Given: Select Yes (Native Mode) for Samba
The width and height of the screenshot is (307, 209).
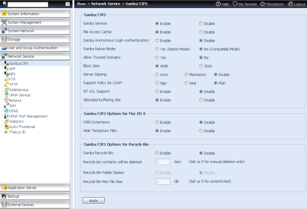Looking at the screenshot, I should click(x=157, y=49).
